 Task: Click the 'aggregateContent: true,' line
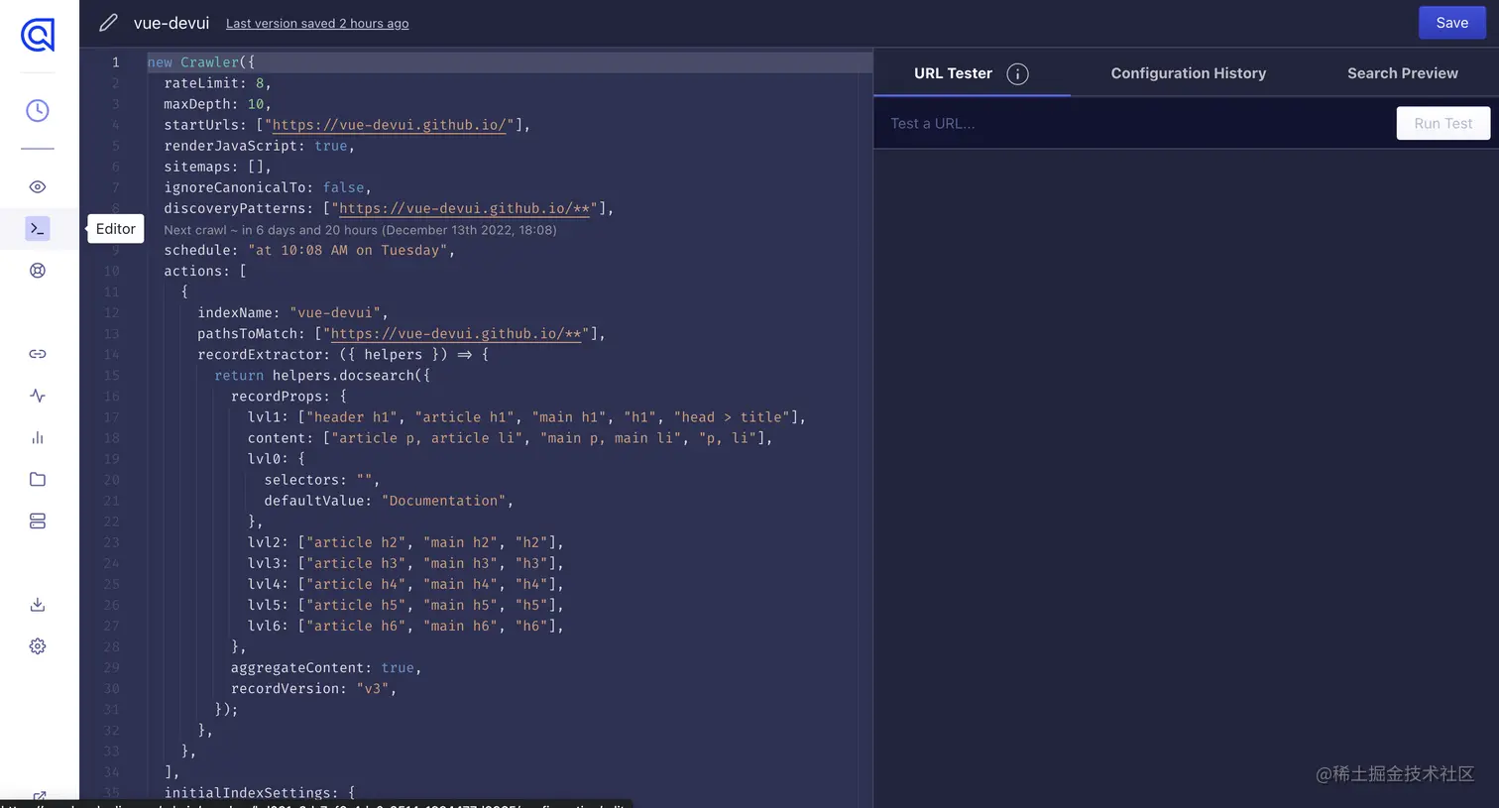(326, 666)
